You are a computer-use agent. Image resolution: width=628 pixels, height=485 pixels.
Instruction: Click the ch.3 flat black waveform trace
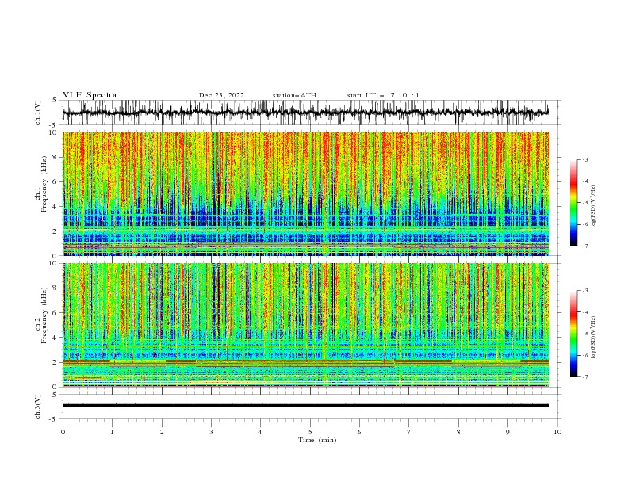[305, 406]
